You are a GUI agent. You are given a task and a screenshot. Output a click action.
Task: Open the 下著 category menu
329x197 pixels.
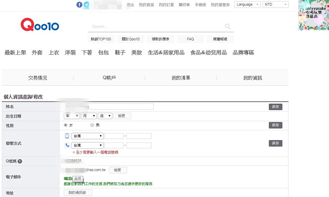(x=87, y=53)
